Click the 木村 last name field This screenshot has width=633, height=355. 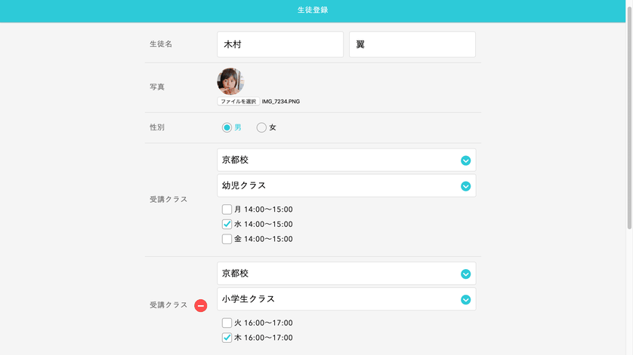[x=280, y=44]
